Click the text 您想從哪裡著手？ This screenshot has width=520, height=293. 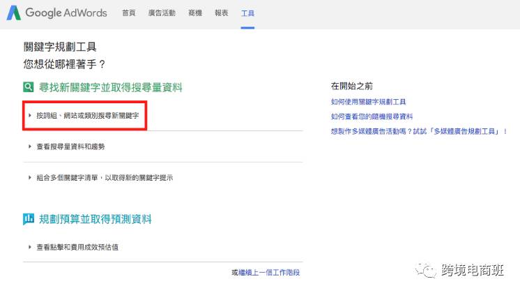[x=64, y=64]
